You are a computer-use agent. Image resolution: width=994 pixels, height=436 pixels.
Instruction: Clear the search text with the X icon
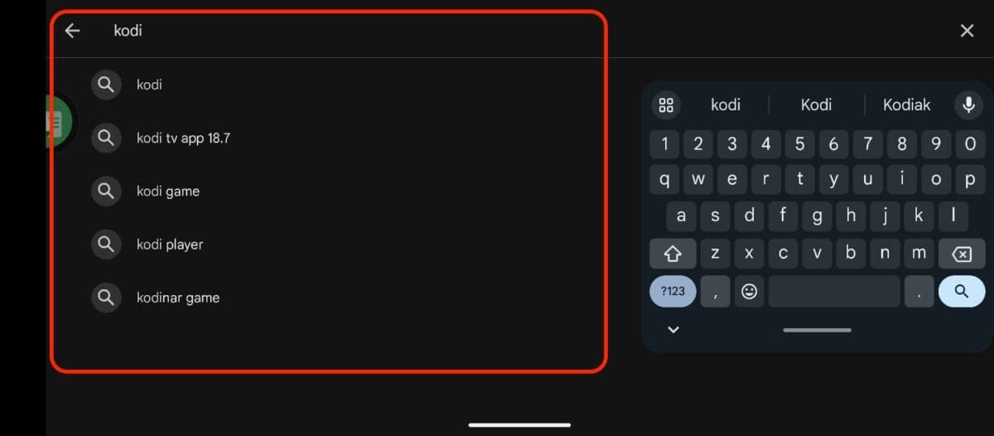[x=967, y=31]
